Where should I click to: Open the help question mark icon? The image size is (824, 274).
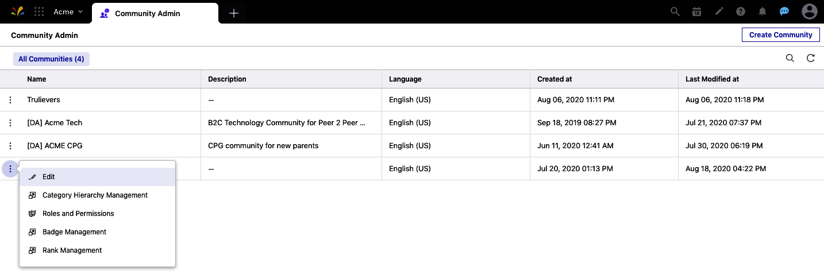point(741,11)
